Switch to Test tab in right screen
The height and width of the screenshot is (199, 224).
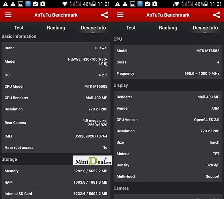131,28
